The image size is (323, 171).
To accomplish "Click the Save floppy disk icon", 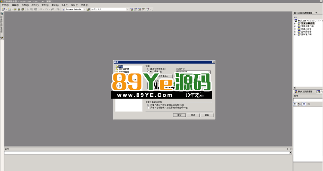I will 19,9.
